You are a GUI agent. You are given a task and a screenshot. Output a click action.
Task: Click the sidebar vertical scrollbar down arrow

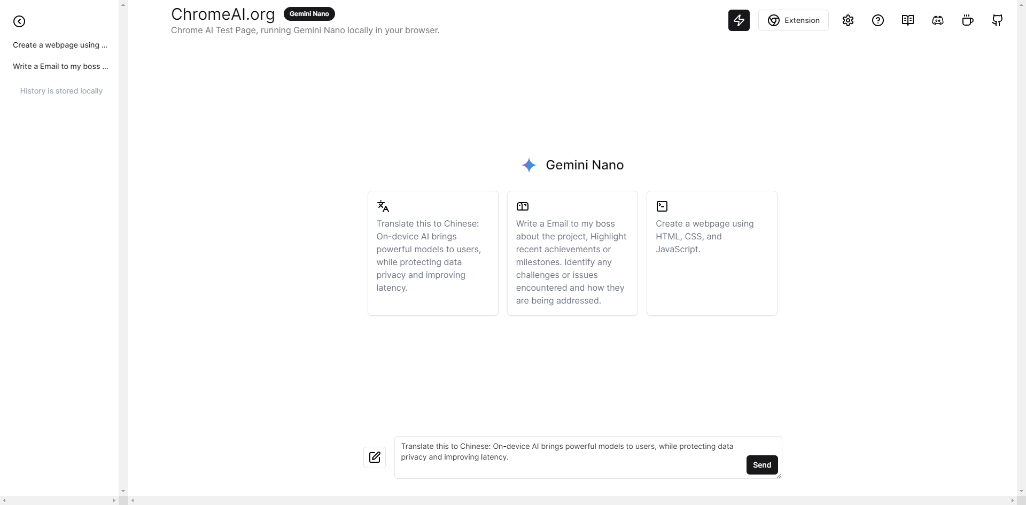(123, 491)
